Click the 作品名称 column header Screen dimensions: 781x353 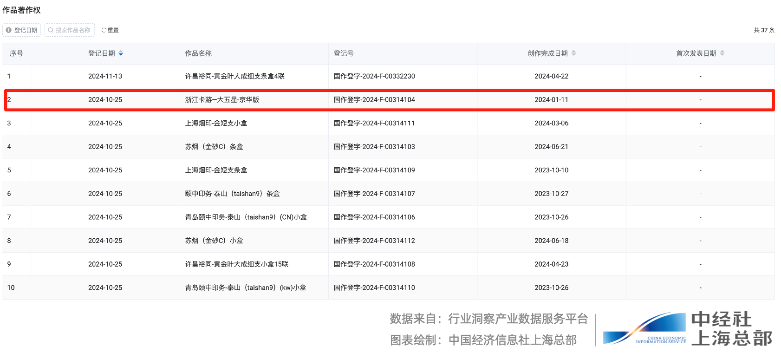198,53
